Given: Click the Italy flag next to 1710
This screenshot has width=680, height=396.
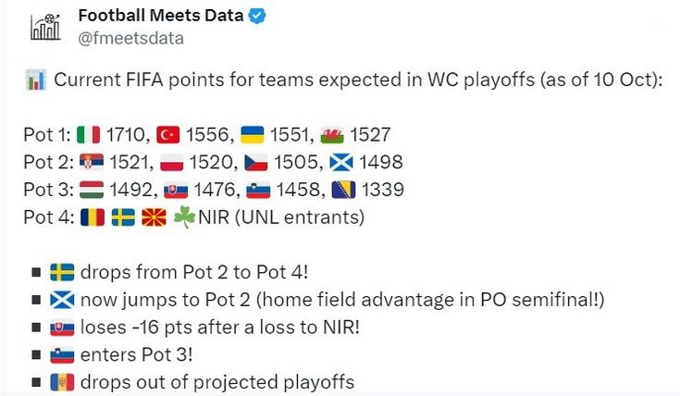Looking at the screenshot, I should pos(89,136).
